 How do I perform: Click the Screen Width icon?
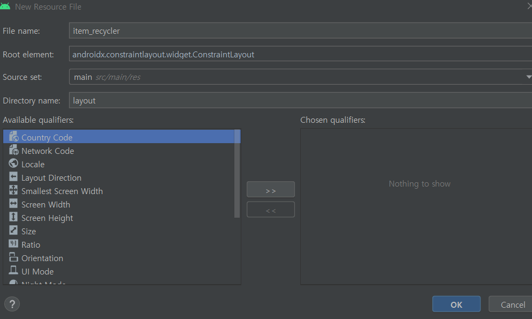(13, 204)
